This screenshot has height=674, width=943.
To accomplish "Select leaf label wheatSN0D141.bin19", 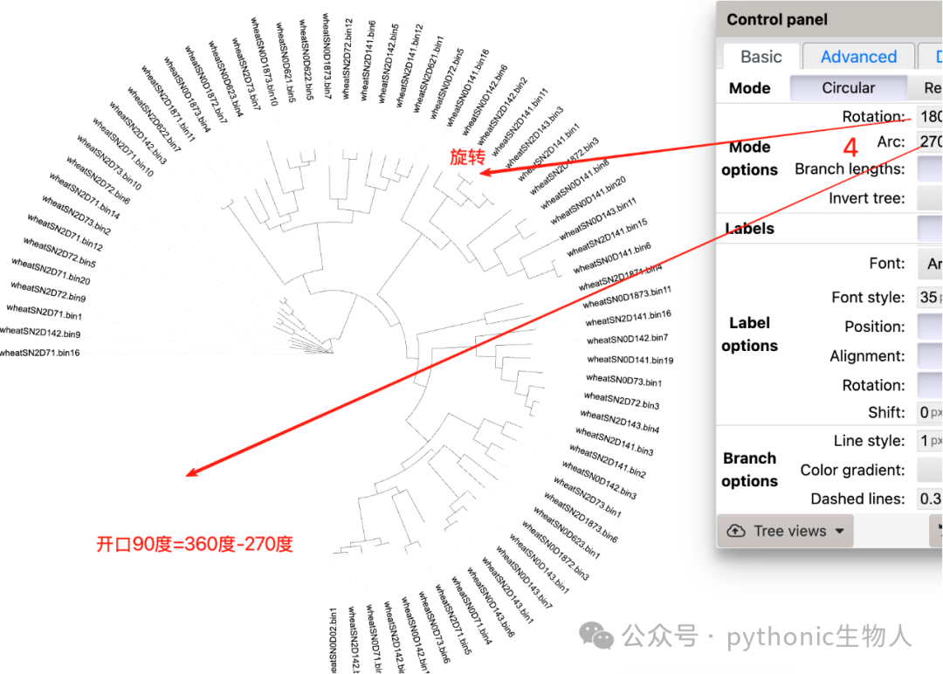I will [x=630, y=360].
